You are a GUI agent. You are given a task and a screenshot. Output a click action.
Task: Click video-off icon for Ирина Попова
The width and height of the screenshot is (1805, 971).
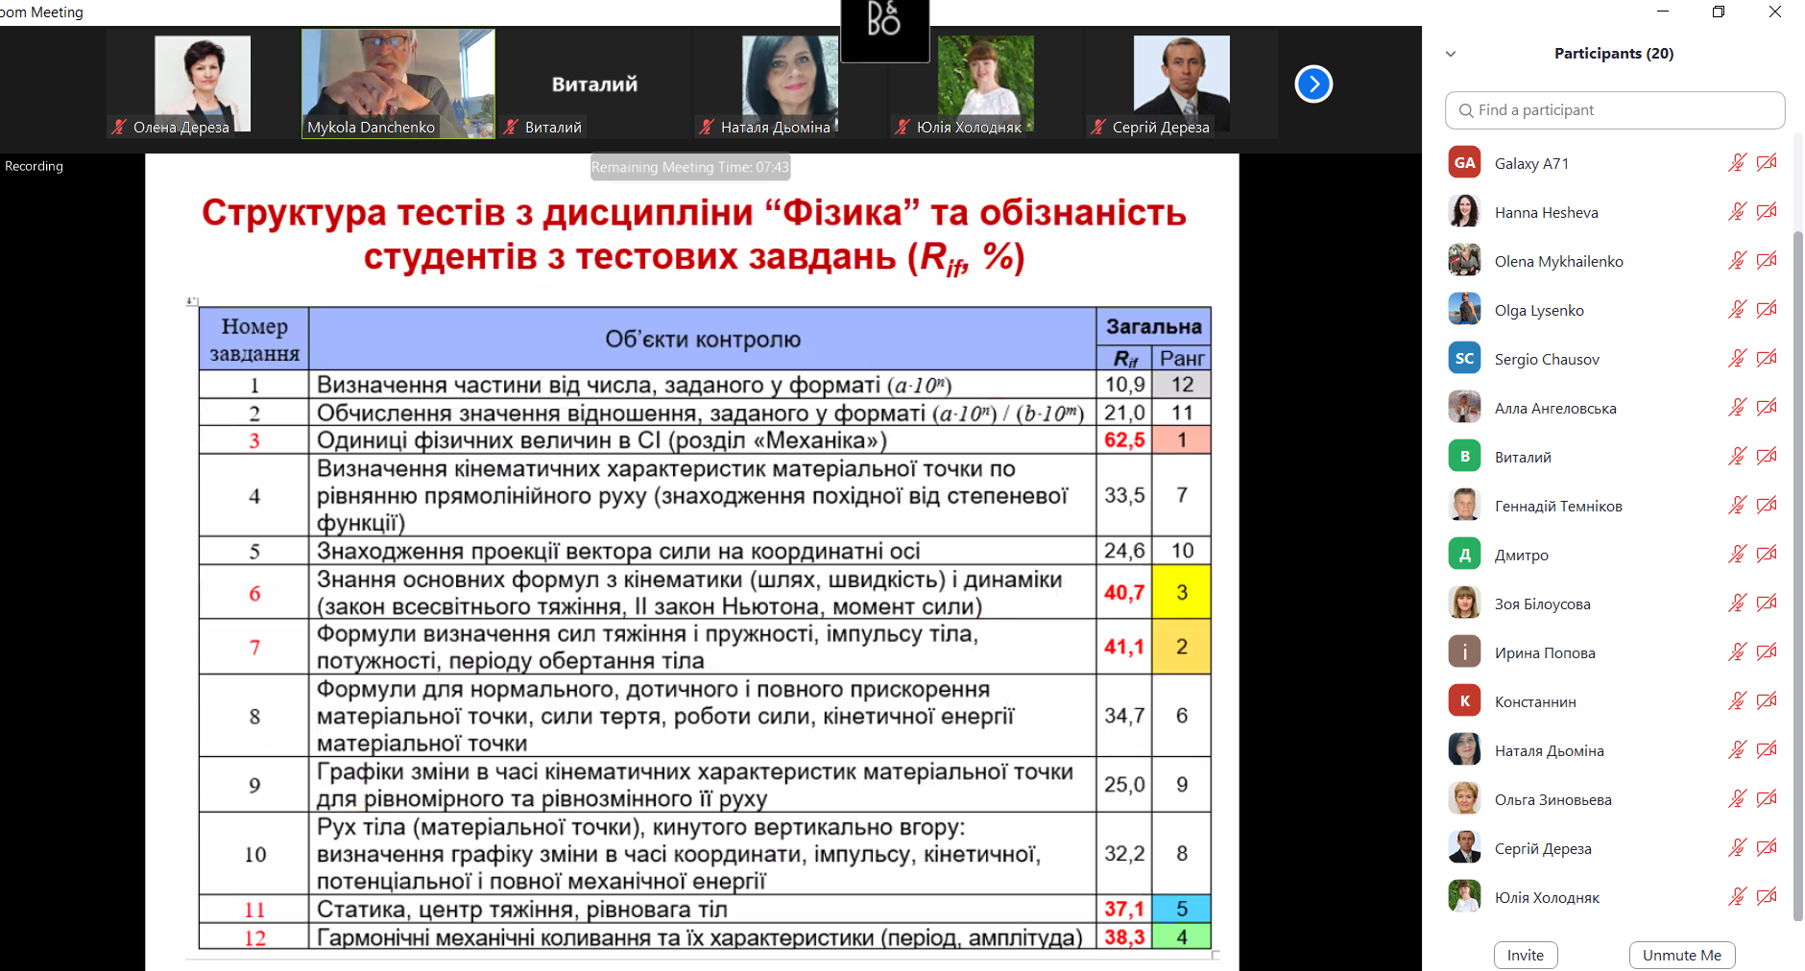(1767, 652)
